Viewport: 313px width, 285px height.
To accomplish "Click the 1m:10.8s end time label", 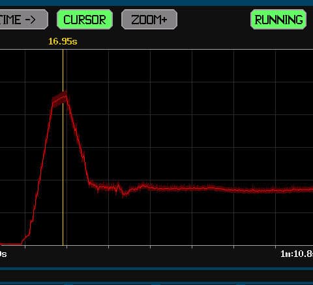I will pos(297,254).
